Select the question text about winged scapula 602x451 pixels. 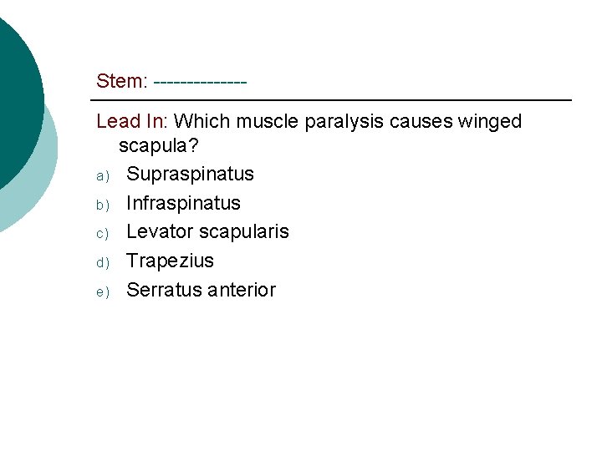coord(346,122)
